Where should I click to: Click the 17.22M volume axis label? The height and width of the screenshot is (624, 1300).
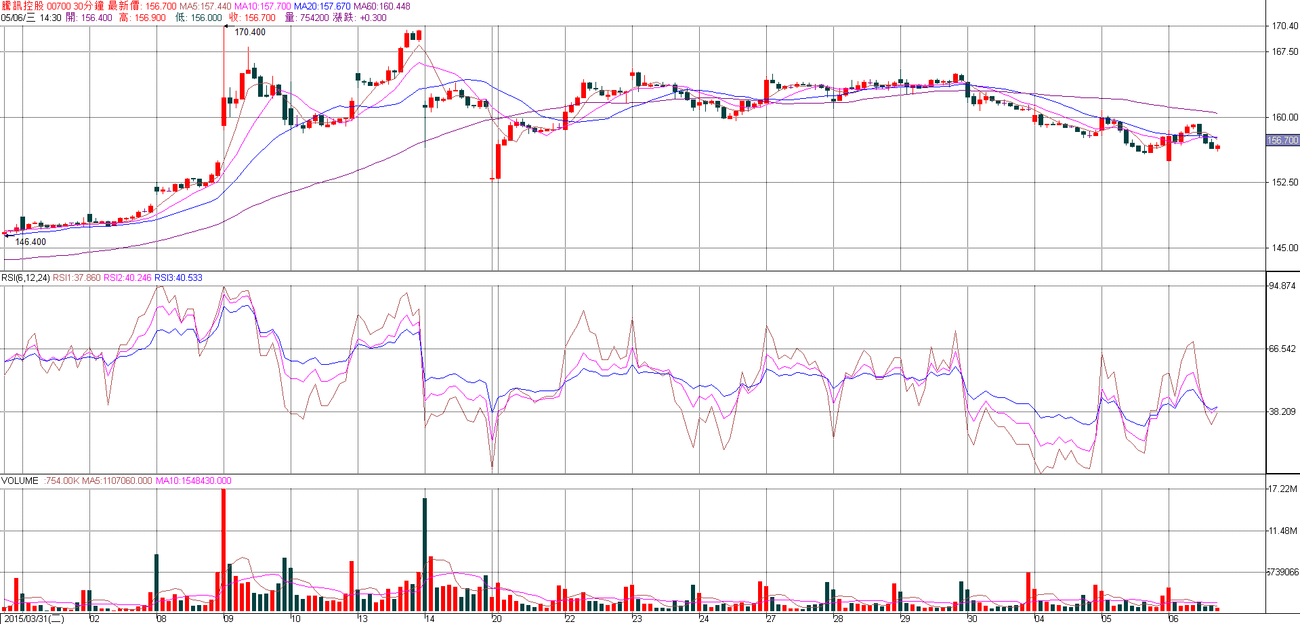point(1283,489)
